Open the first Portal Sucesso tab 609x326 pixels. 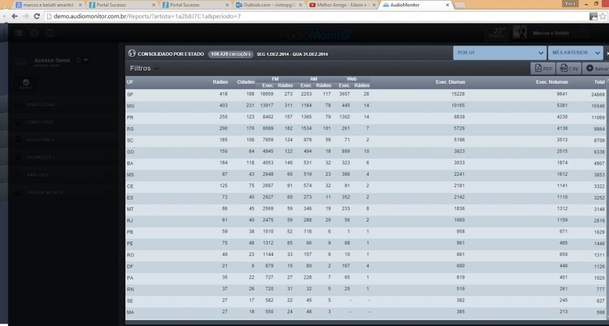click(122, 5)
